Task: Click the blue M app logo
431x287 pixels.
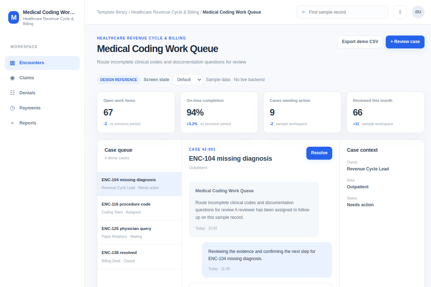Action: 14,17
